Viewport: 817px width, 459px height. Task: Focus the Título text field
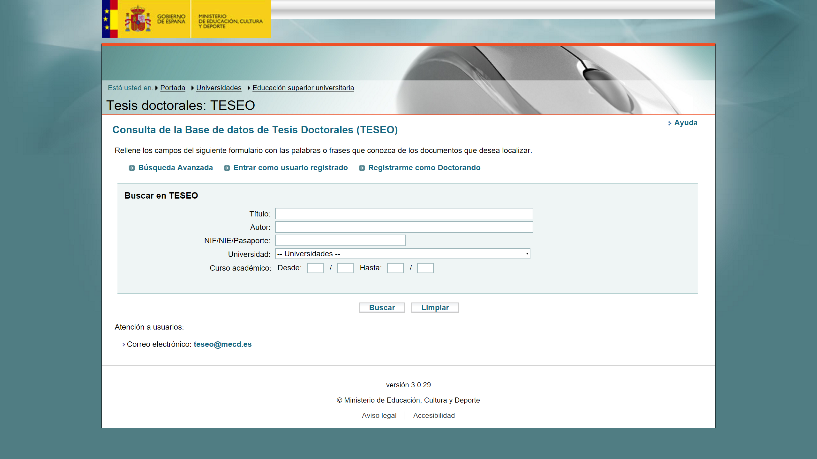[404, 214]
